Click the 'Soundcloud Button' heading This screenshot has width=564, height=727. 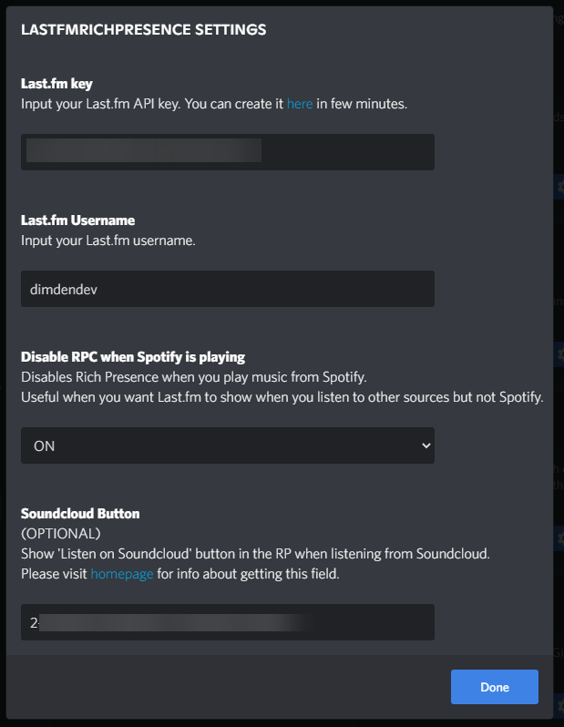80,514
